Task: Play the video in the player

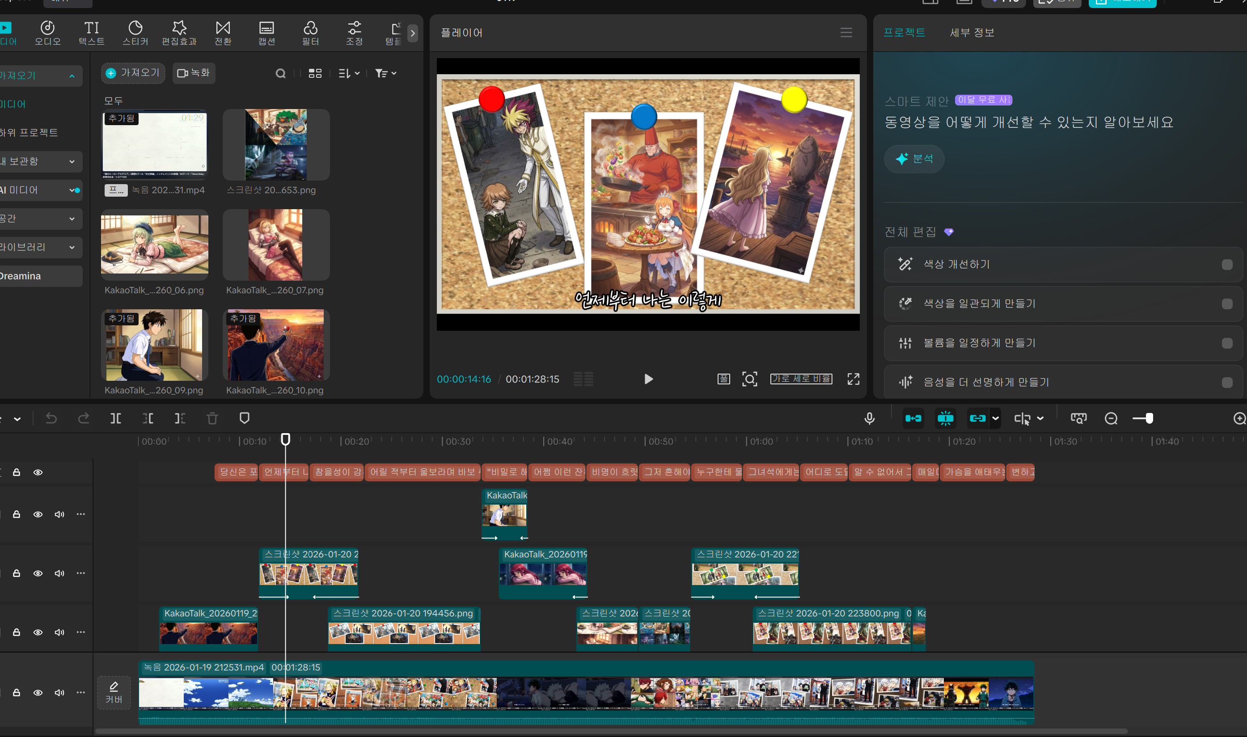Action: click(648, 379)
